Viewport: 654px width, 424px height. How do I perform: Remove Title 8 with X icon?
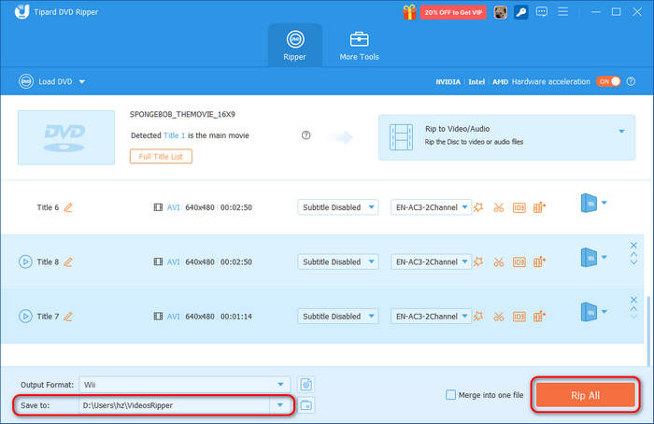pos(633,246)
